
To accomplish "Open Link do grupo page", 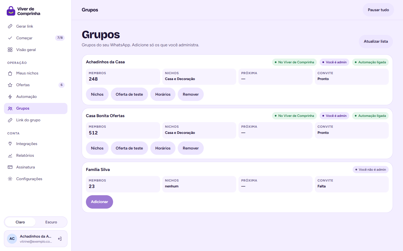I will pos(36,120).
